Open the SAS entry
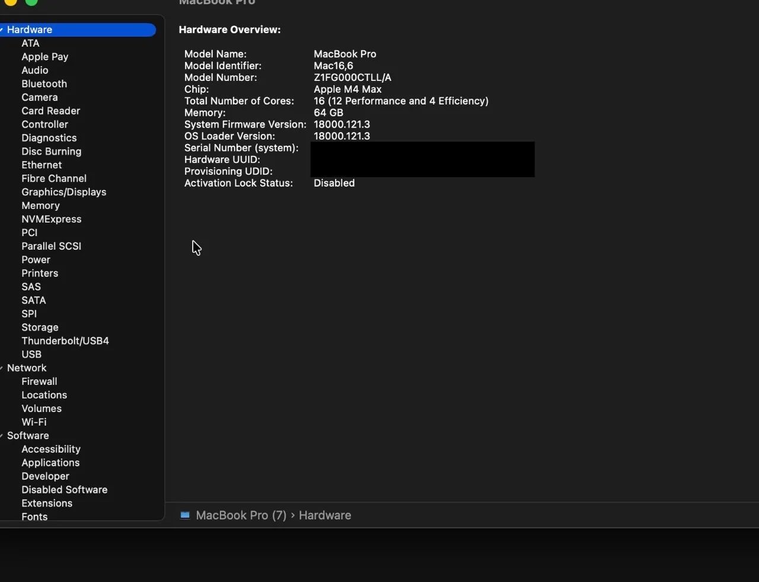 coord(31,287)
